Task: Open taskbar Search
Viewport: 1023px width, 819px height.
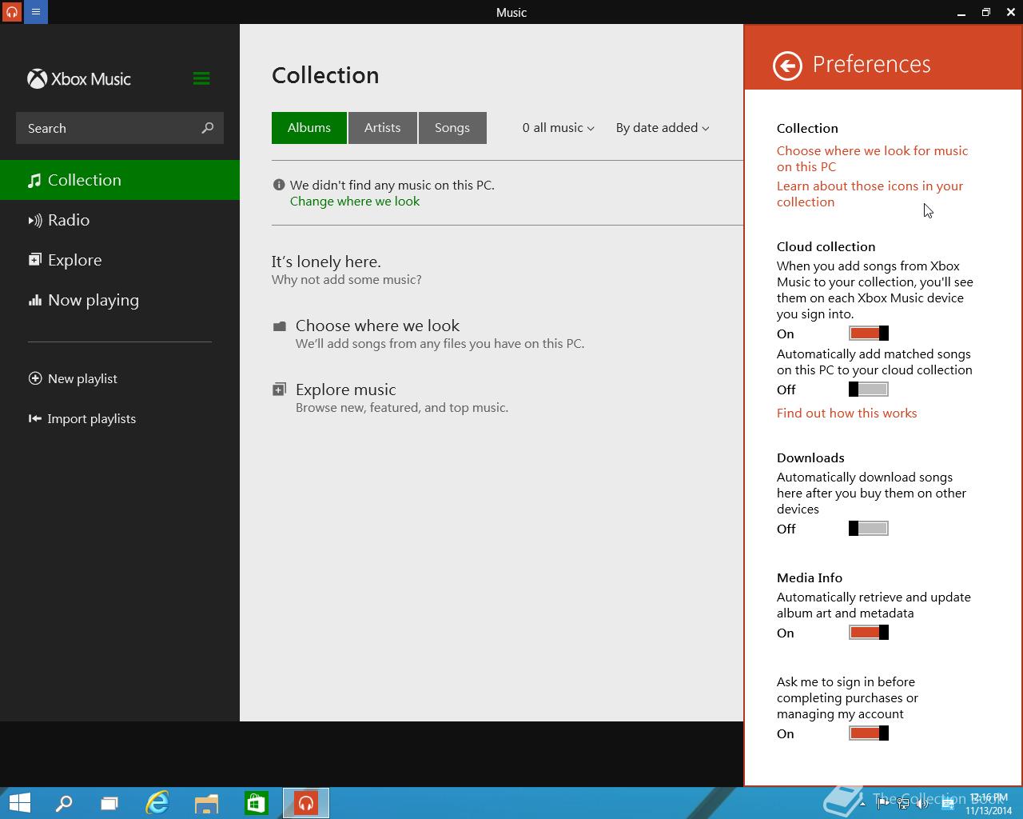Action: tap(64, 803)
